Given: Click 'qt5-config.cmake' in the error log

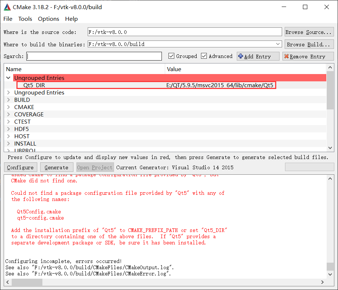Looking at the screenshot, I should point(41,218).
